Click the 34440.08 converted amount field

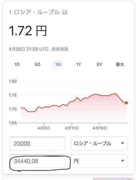click(x=37, y=161)
